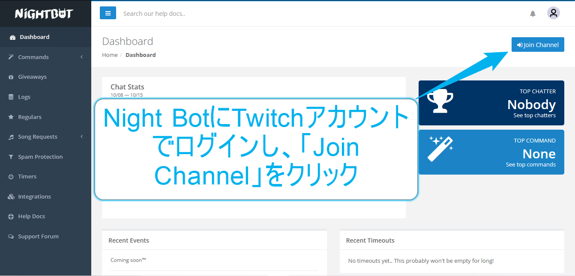Screen dimensions: 575x276
Task: Select the Giveaways gift icon
Action: pyautogui.click(x=10, y=77)
